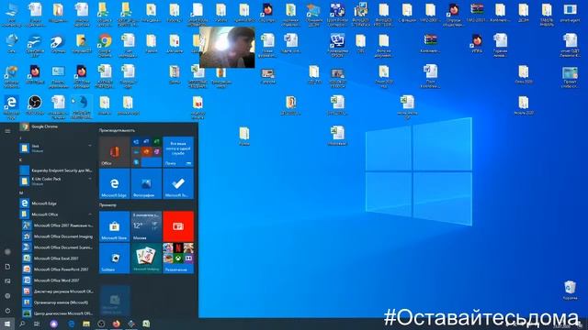
Task: Open OpenOffice desktop shortcut
Action: [35, 45]
